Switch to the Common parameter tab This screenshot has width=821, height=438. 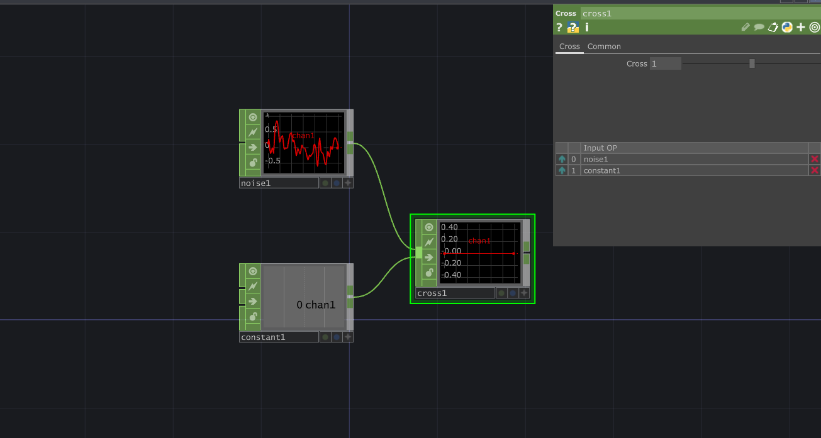[604, 47]
